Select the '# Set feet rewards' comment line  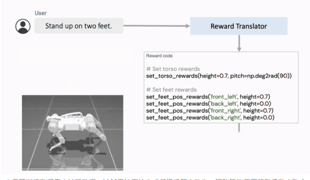point(171,90)
